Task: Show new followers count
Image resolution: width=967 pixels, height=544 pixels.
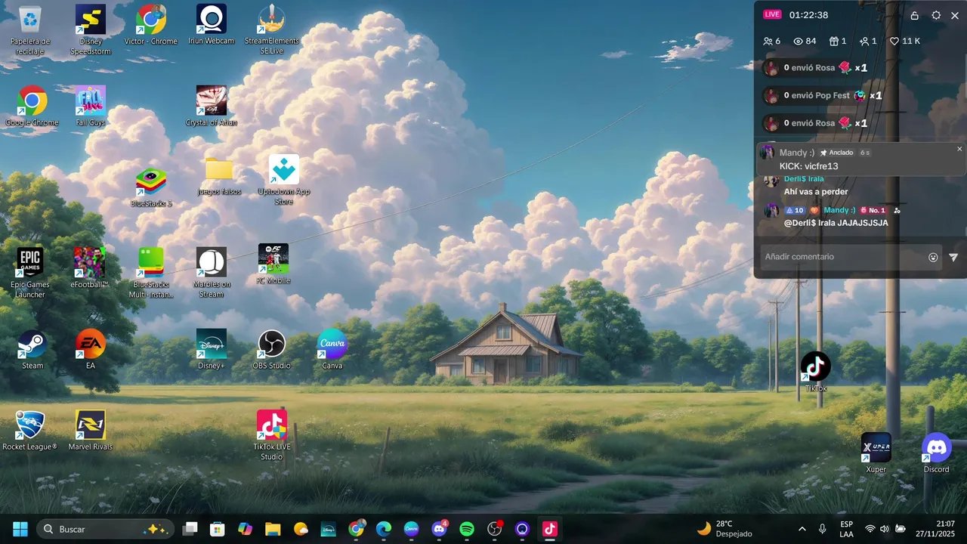Action: click(868, 42)
